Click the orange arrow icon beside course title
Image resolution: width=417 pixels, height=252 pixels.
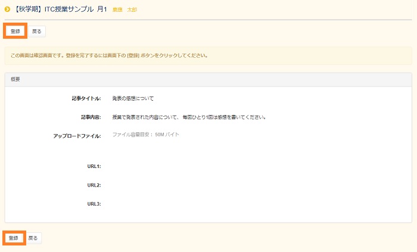pyautogui.click(x=7, y=10)
